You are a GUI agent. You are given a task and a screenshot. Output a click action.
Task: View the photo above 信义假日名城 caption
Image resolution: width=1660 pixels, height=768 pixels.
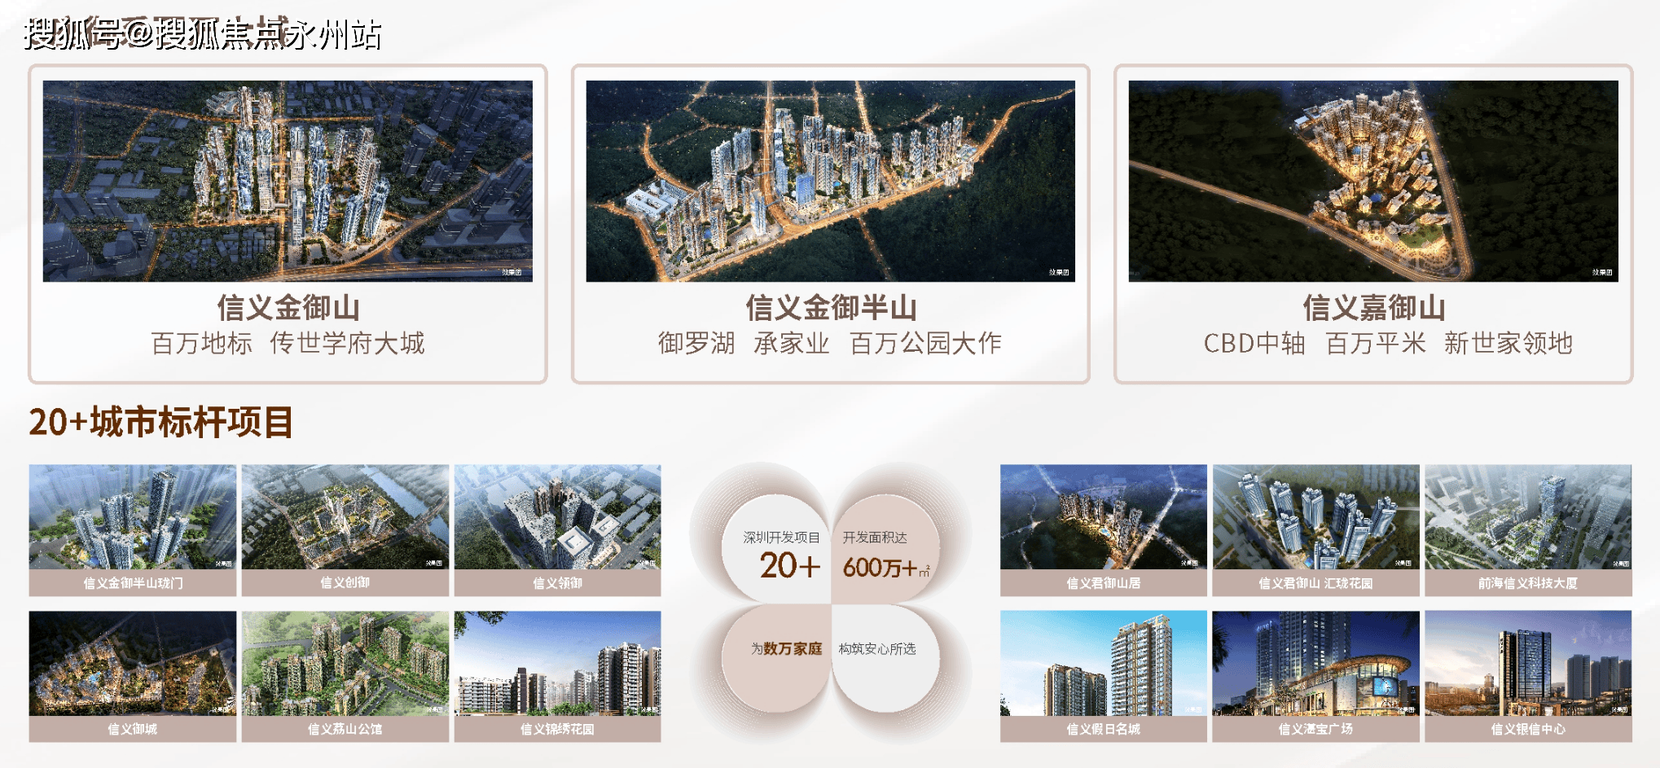(x=1104, y=663)
